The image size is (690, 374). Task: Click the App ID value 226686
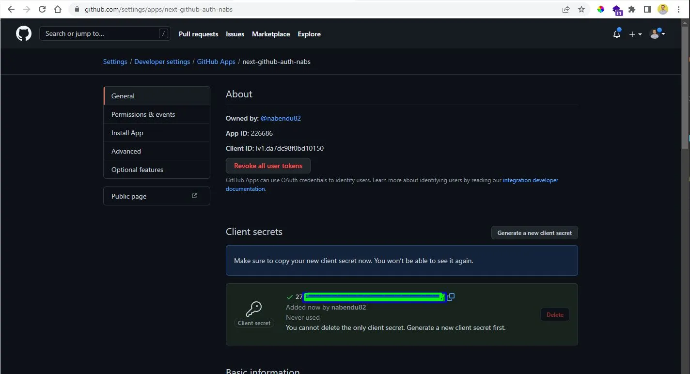[262, 133]
